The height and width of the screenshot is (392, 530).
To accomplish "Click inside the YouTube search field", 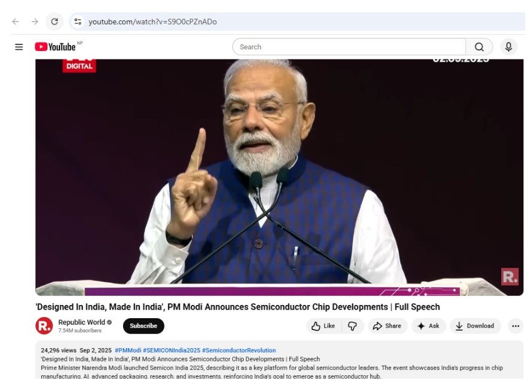I will pyautogui.click(x=348, y=47).
